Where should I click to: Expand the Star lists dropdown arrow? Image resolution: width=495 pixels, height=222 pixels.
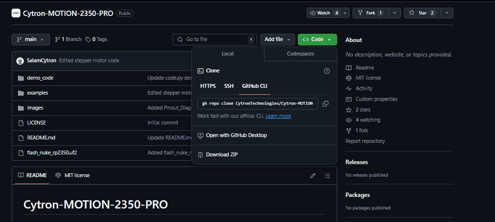pyautogui.click(x=447, y=13)
